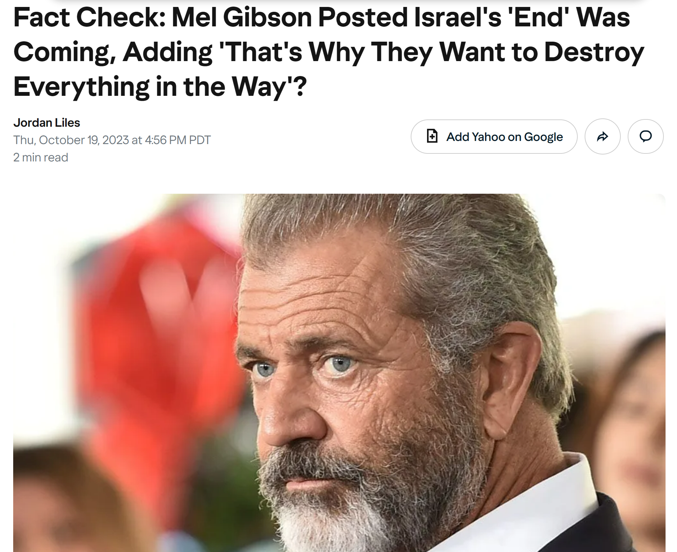Screen dimensions: 677x552
Task: Open author Jordan Liles profile link
Action: click(47, 123)
